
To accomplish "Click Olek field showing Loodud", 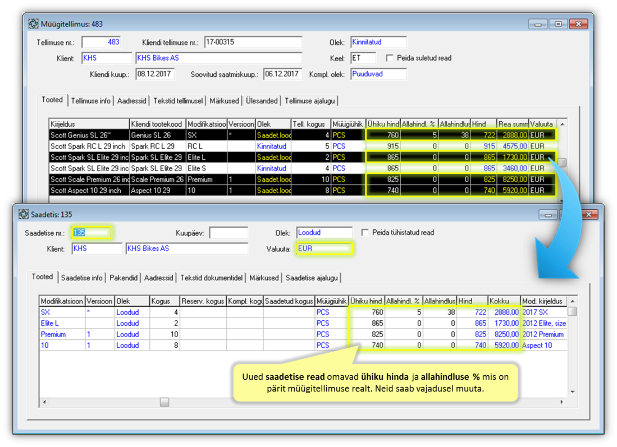I will pyautogui.click(x=325, y=233).
